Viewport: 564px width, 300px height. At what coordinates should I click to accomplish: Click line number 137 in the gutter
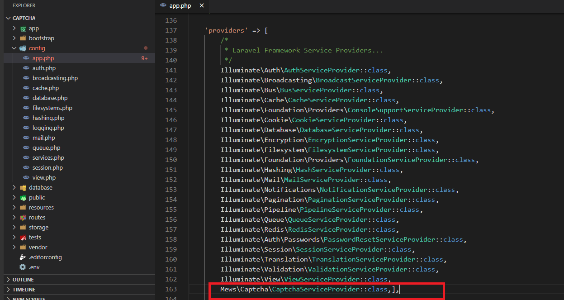click(x=171, y=30)
